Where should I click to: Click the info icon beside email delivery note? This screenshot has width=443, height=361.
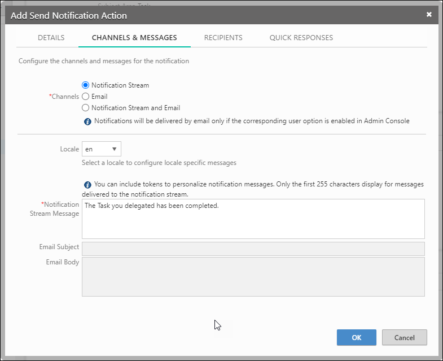(x=87, y=121)
